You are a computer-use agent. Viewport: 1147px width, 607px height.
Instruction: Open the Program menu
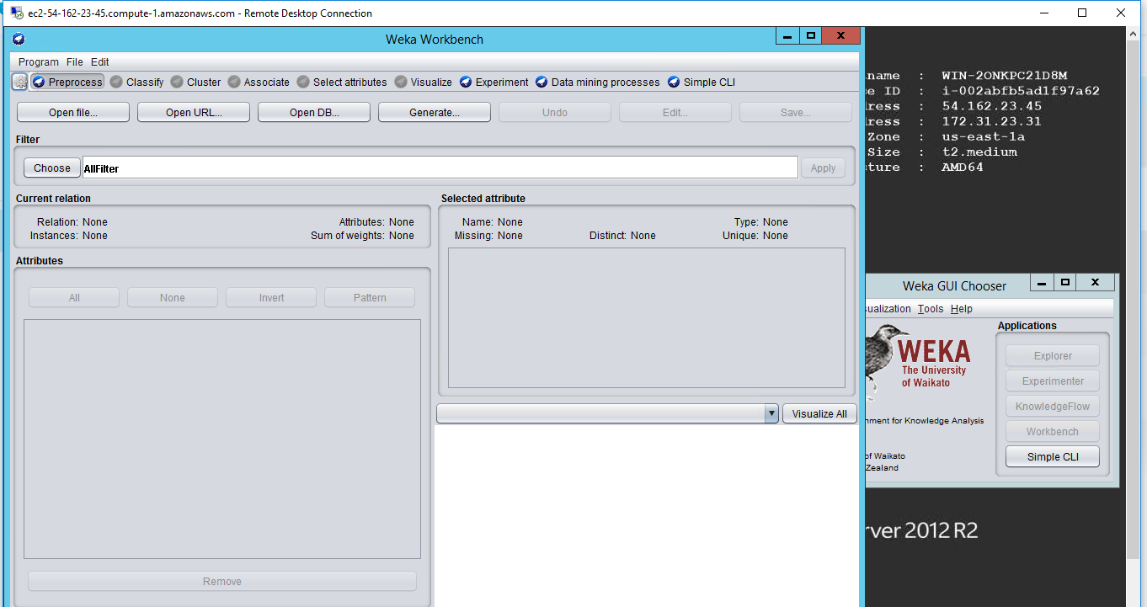tap(39, 61)
